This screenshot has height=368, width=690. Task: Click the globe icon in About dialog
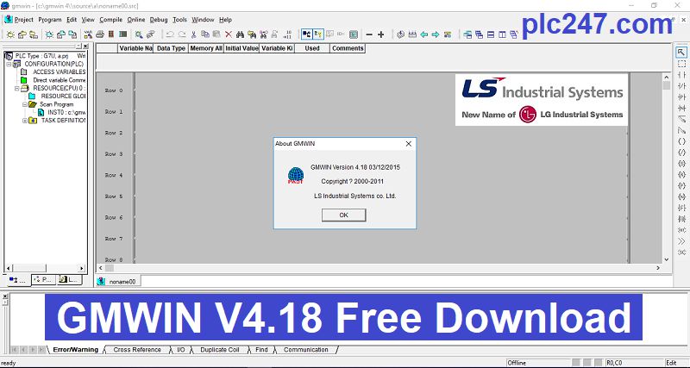click(x=296, y=175)
